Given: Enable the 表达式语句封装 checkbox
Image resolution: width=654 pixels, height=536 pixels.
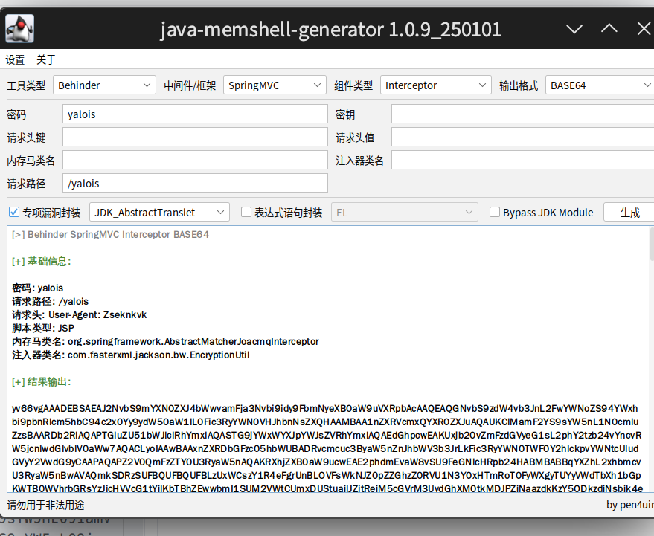Looking at the screenshot, I should pyautogui.click(x=246, y=213).
